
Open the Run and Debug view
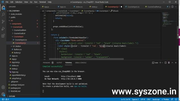coord(3,29)
